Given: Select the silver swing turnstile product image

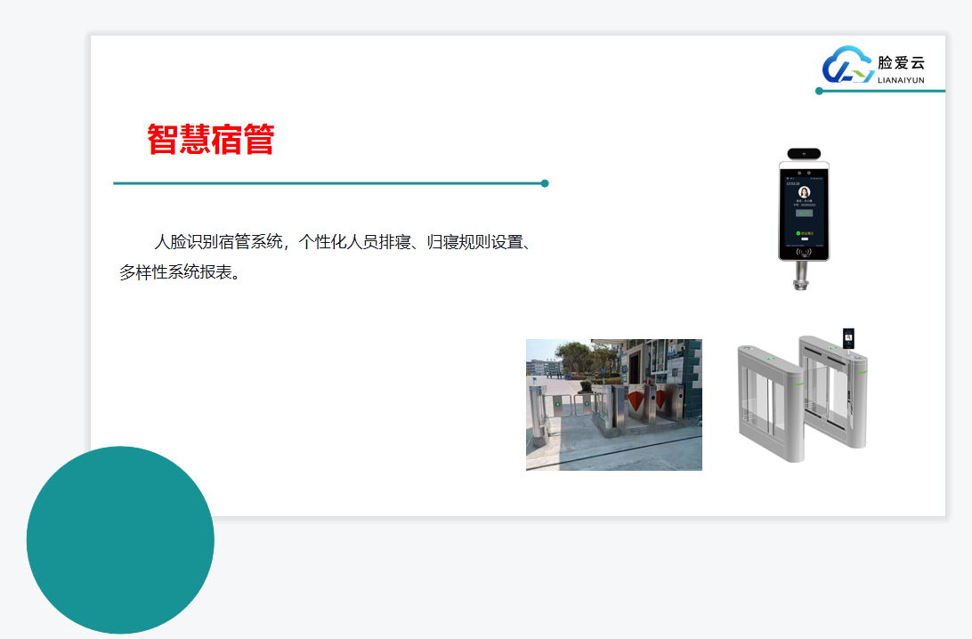Looking at the screenshot, I should [x=801, y=396].
